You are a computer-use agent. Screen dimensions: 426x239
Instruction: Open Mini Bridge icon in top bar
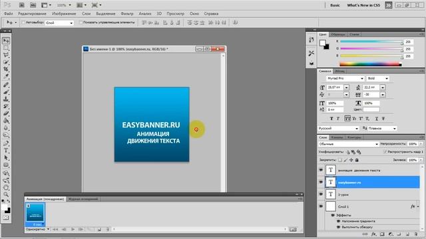(33, 5)
